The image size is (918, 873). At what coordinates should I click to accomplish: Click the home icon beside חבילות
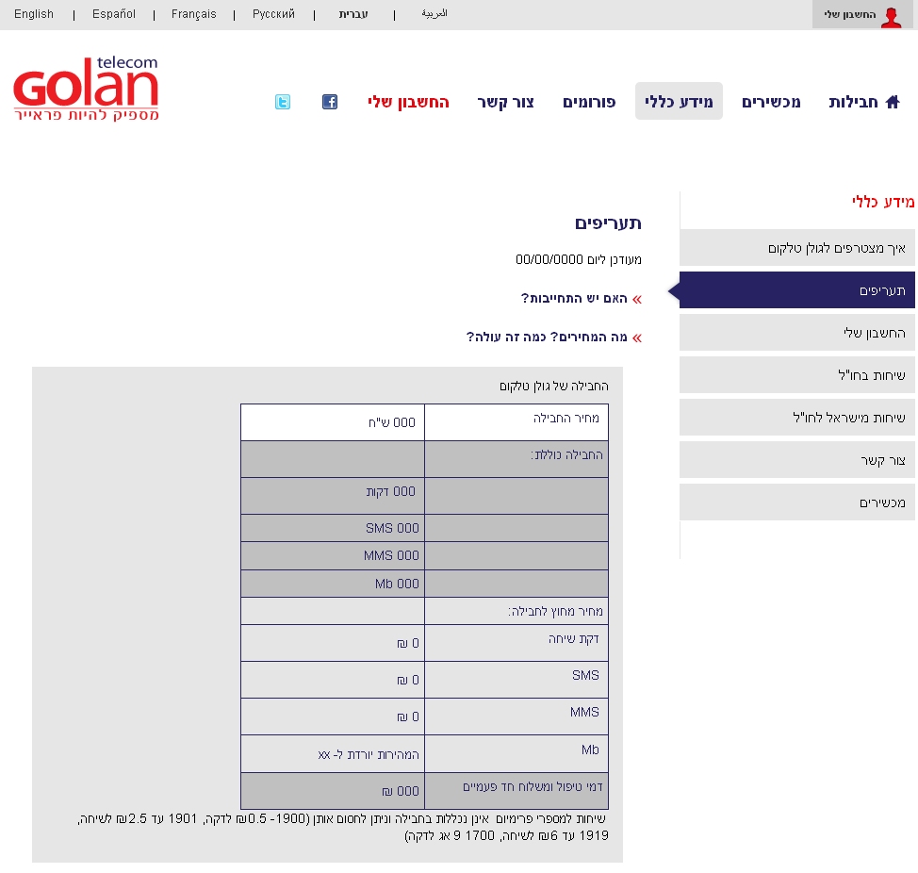pos(893,102)
